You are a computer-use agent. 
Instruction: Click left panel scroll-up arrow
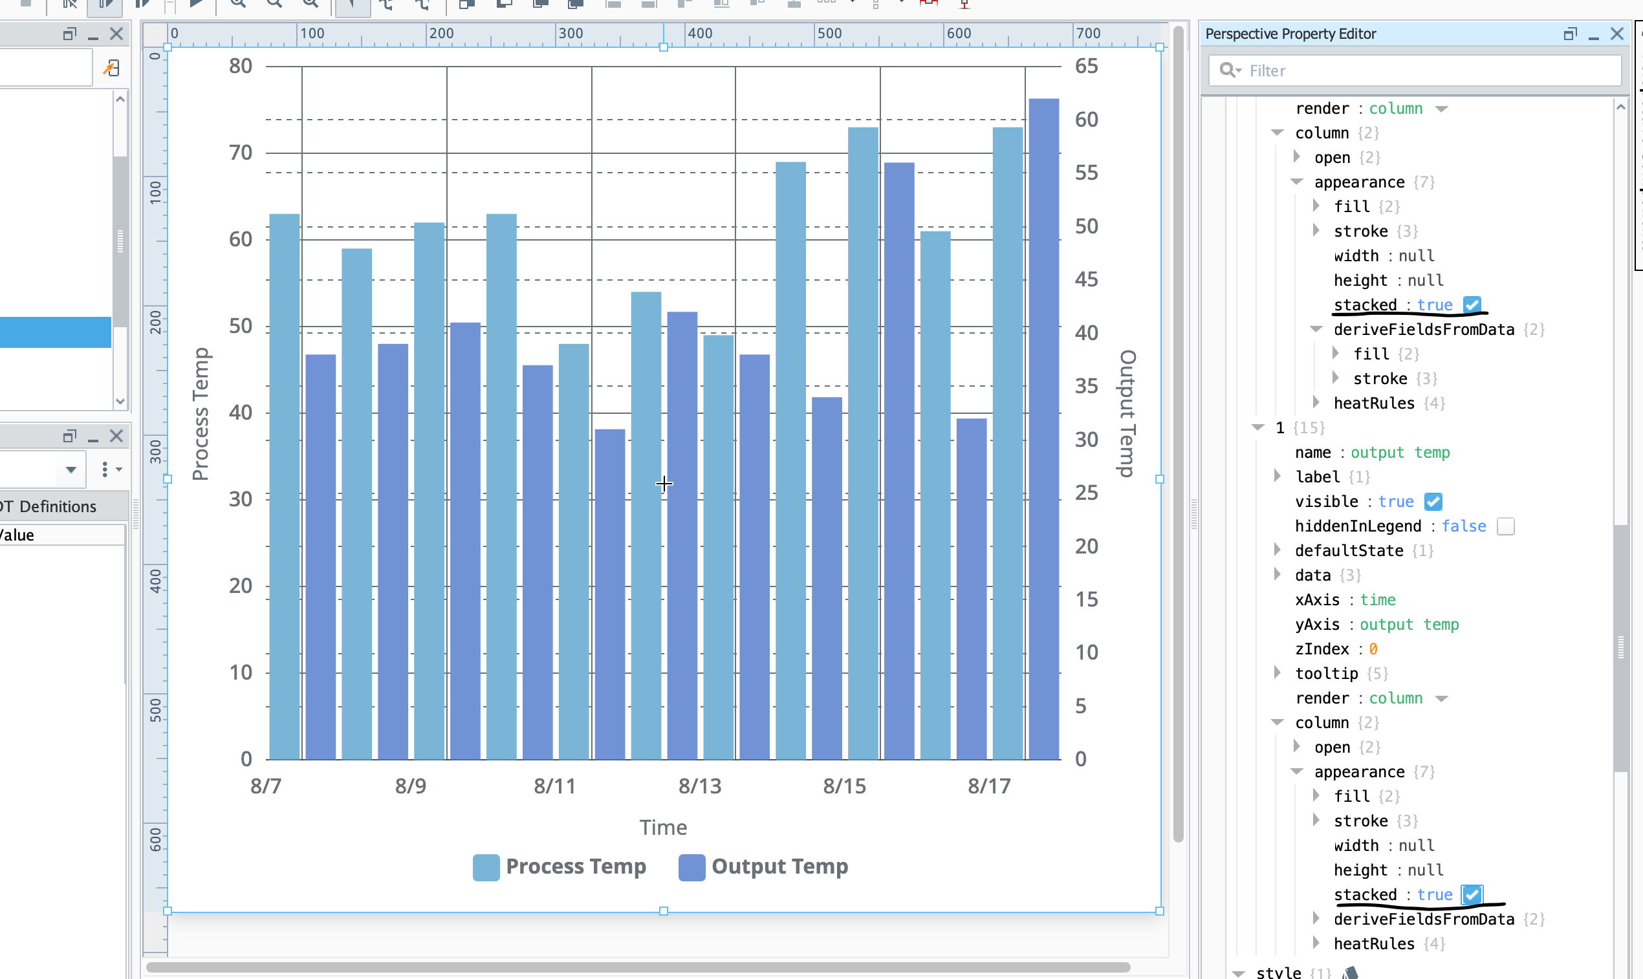coord(120,99)
